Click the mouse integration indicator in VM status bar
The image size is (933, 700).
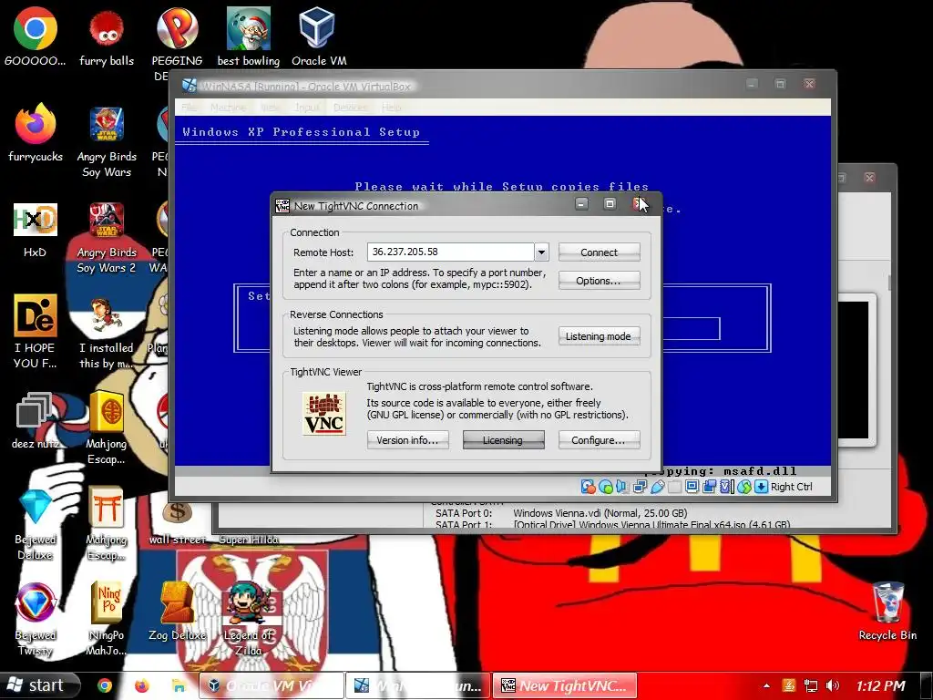coord(743,487)
